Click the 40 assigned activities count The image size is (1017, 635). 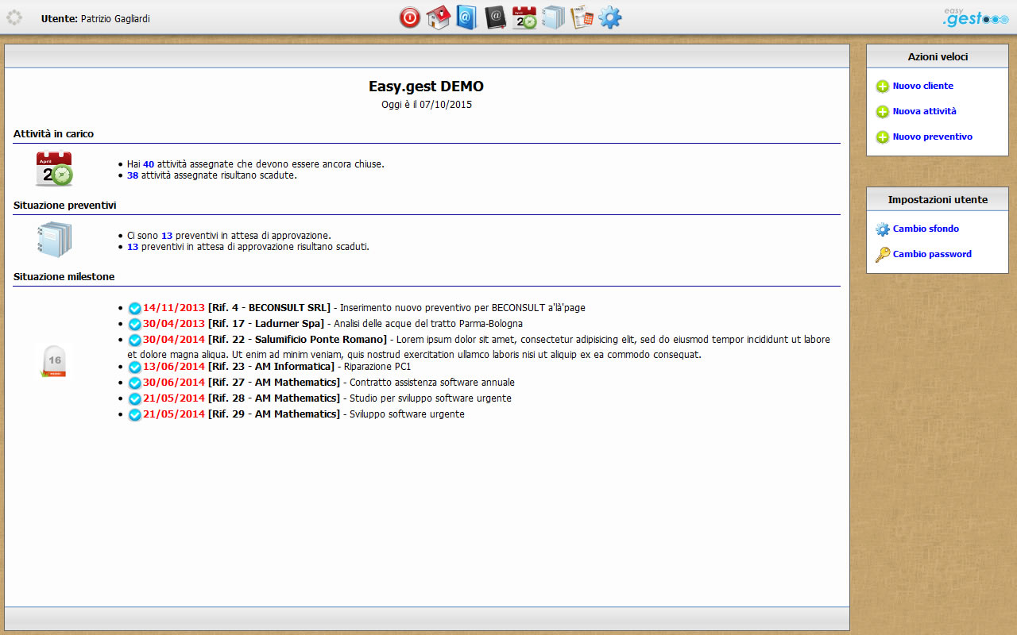[149, 164]
